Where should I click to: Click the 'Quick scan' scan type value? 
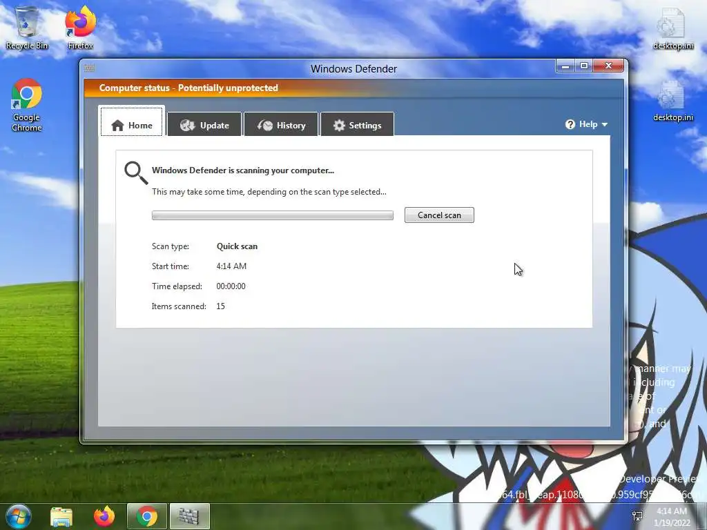237,246
